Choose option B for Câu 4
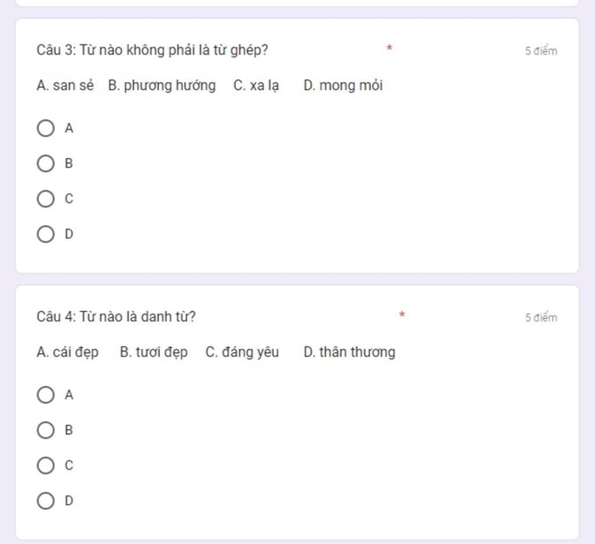The width and height of the screenshot is (595, 544). (x=45, y=430)
